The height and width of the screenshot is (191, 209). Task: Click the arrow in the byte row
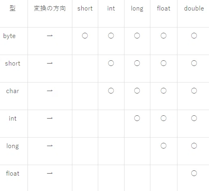point(50,36)
